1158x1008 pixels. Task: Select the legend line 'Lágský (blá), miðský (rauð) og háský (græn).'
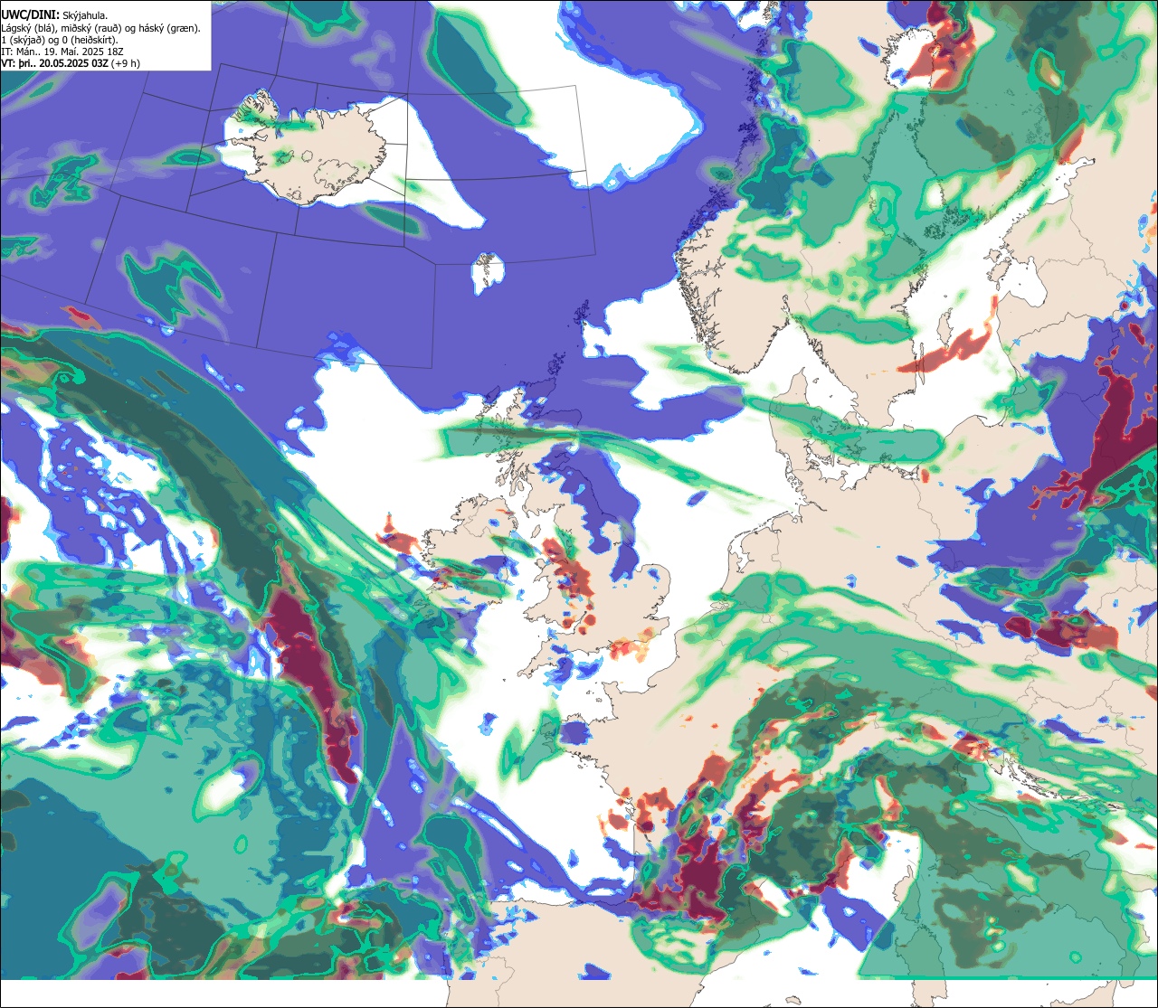[100, 28]
